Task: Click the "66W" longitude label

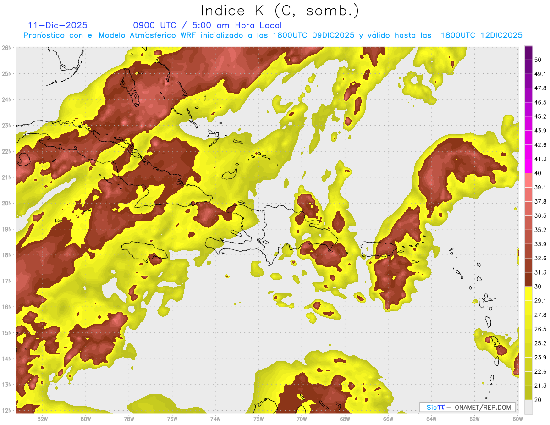Action: click(x=388, y=419)
